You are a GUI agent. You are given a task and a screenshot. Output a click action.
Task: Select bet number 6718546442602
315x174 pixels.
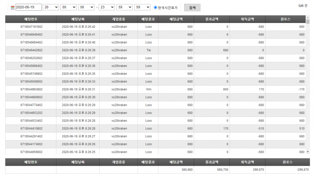pyautogui.click(x=31, y=50)
